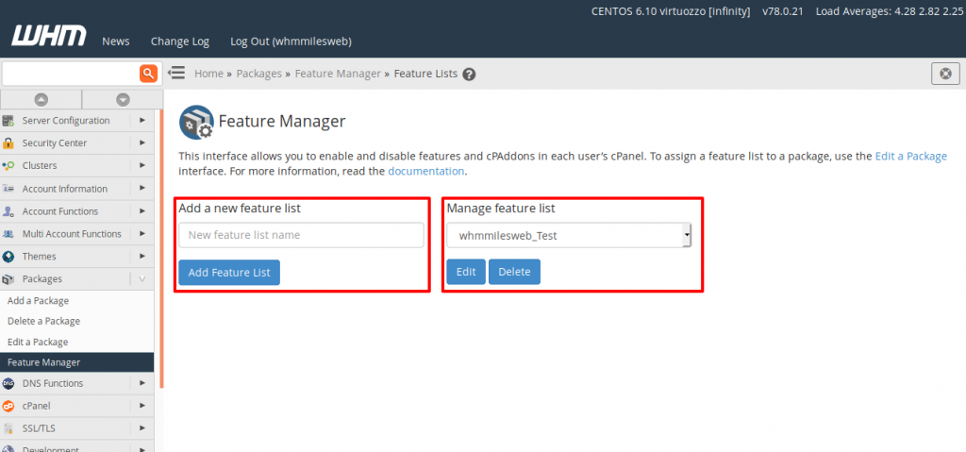Open the Change Log menu item
966x452 pixels.
coord(180,42)
